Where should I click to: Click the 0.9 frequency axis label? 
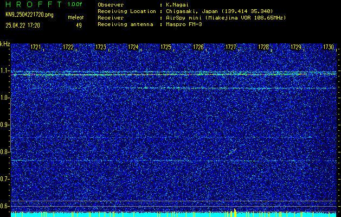point(5,125)
